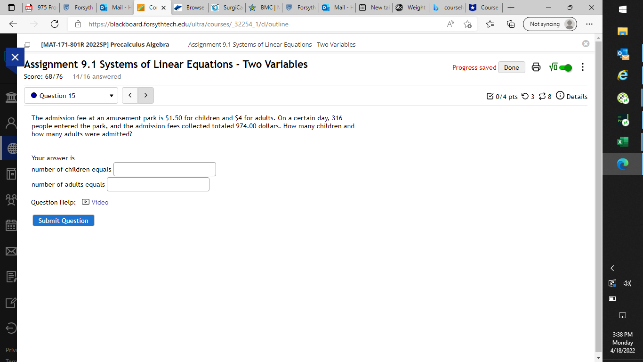Switch to the SurgiCa tab
The width and height of the screenshot is (643, 362).
click(x=226, y=8)
